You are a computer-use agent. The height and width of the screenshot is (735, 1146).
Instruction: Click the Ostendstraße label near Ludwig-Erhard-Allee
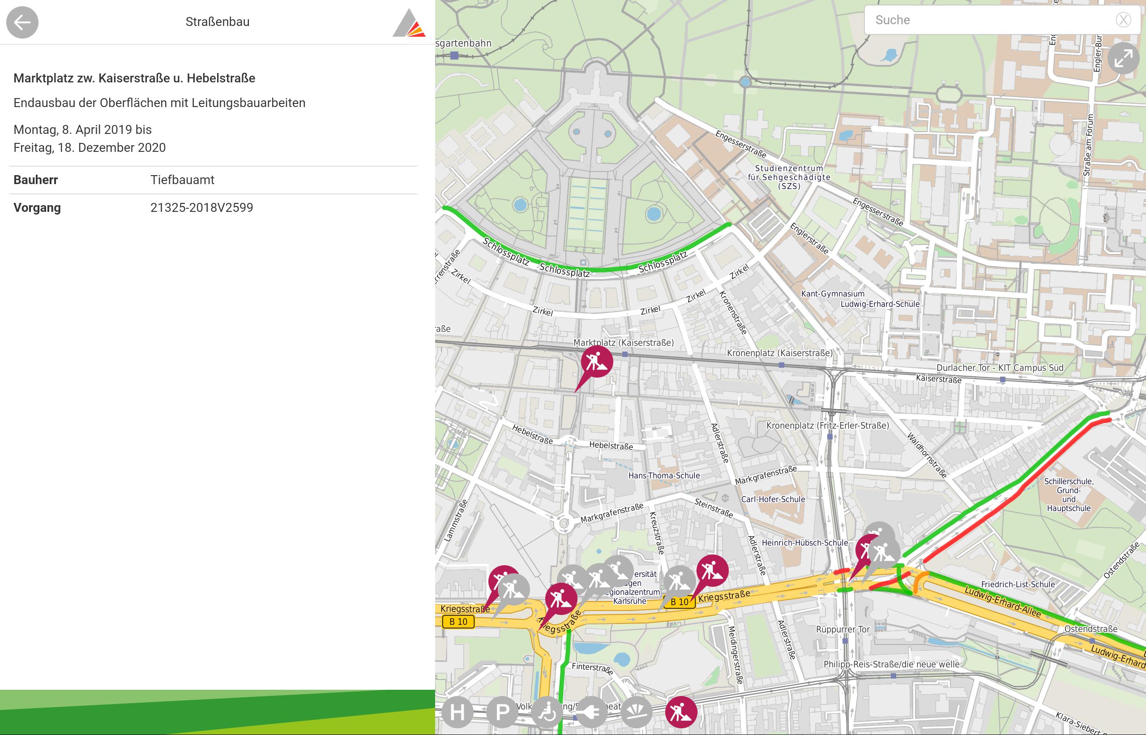point(1090,628)
